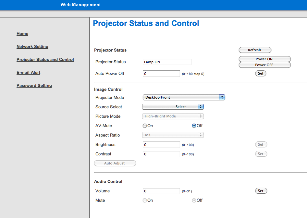Click the Power ON button

(264, 59)
